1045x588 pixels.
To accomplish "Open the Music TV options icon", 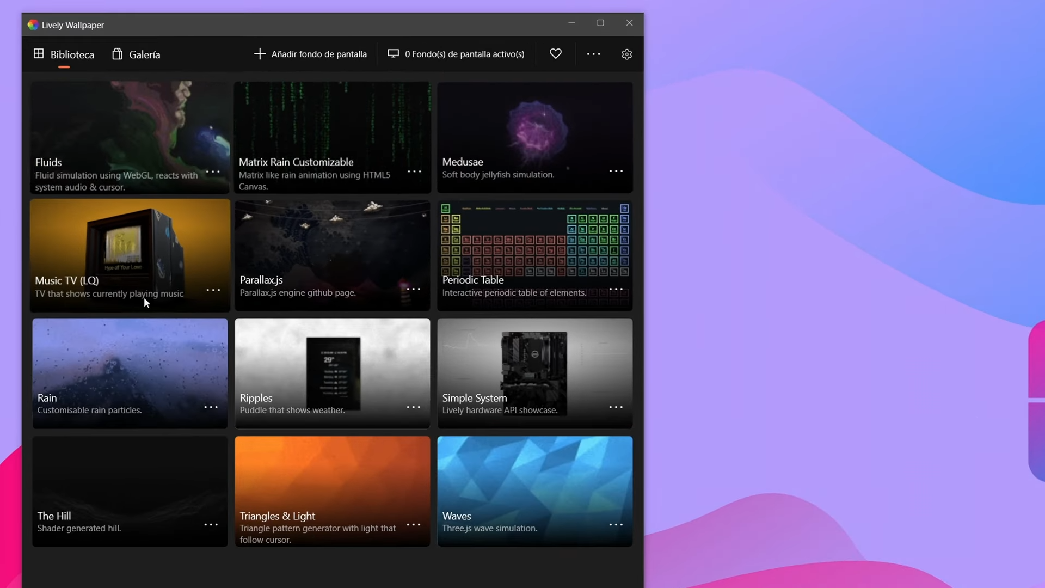I will [x=213, y=290].
